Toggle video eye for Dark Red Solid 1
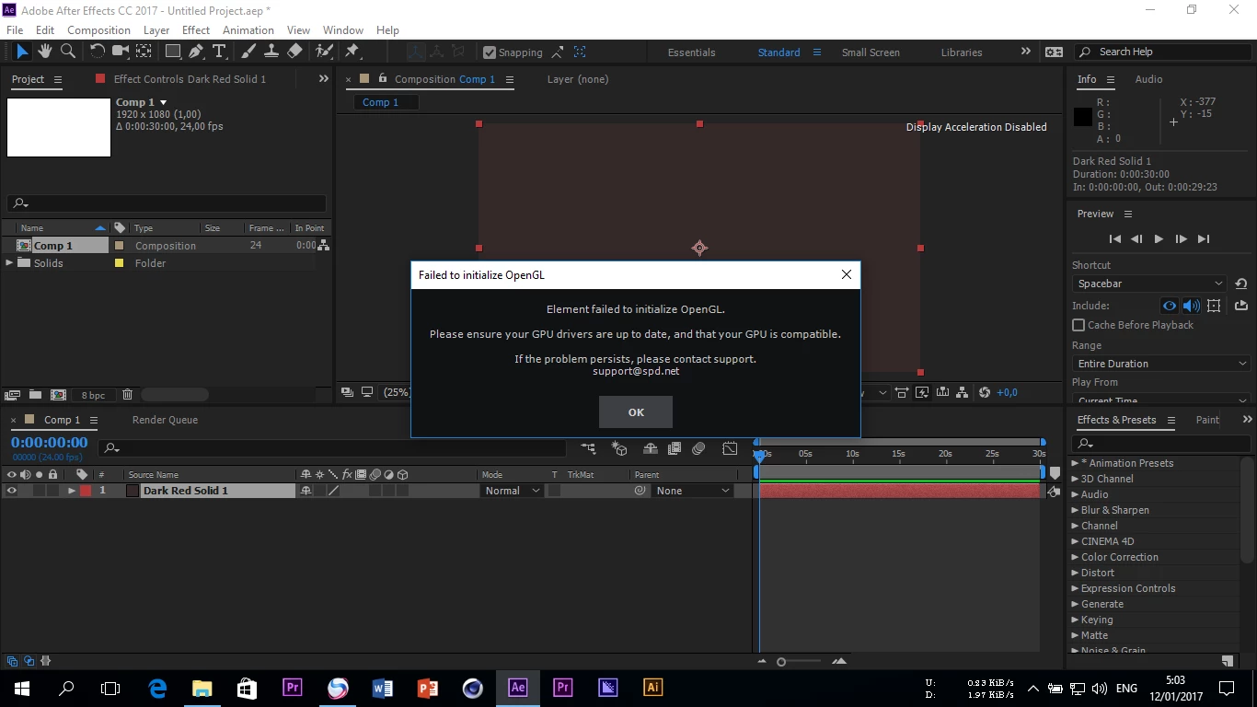Image resolution: width=1257 pixels, height=707 pixels. [x=12, y=491]
